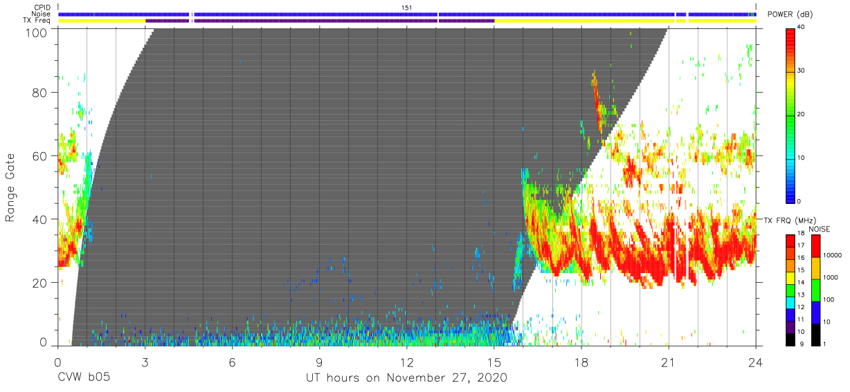
Task: Click the '9' hour tick label
Action: pos(319,362)
